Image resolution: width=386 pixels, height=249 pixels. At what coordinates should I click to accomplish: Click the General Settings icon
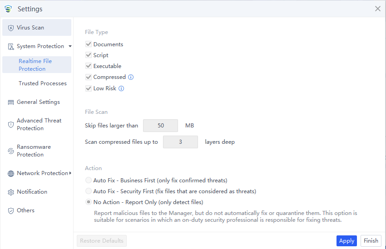[x=11, y=102]
